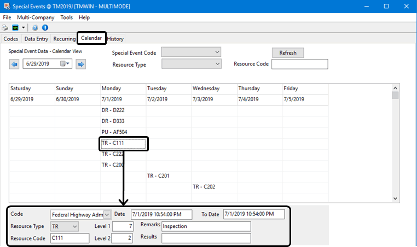The width and height of the screenshot is (417, 247).
Task: Click the printer icon in the toolbar
Action: point(5,27)
